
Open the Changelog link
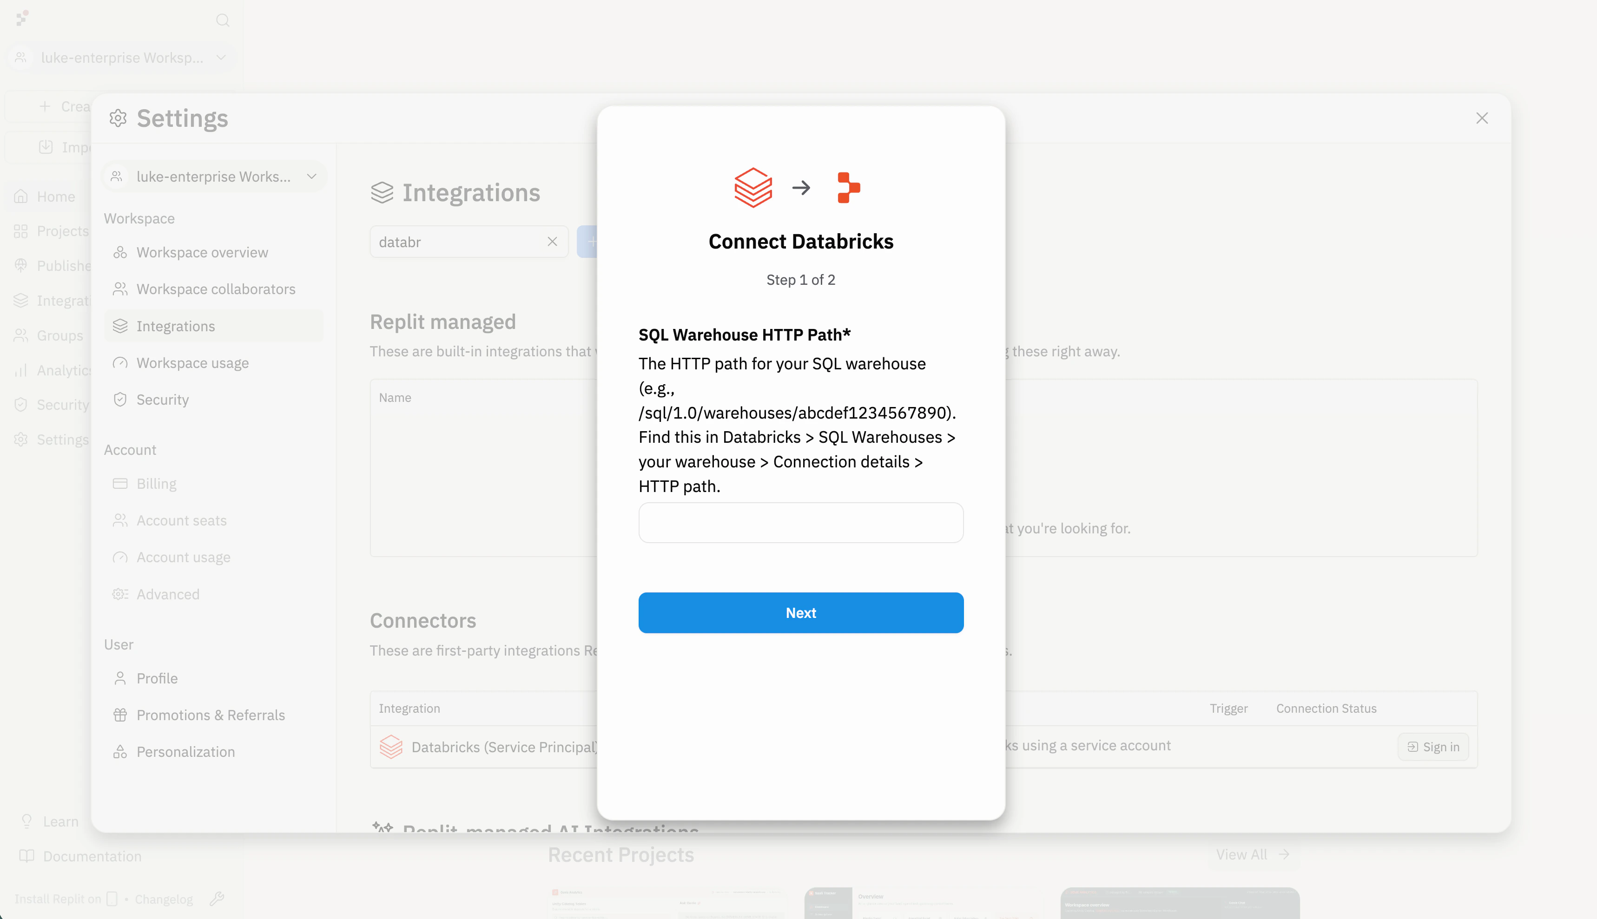click(x=164, y=899)
